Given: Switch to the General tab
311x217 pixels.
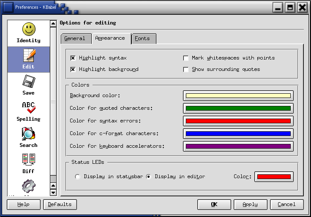Looking at the screenshot, I should point(75,38).
